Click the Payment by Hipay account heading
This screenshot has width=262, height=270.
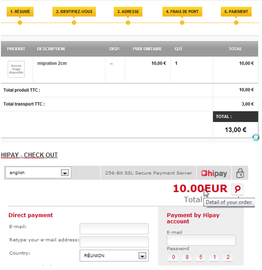193,218
